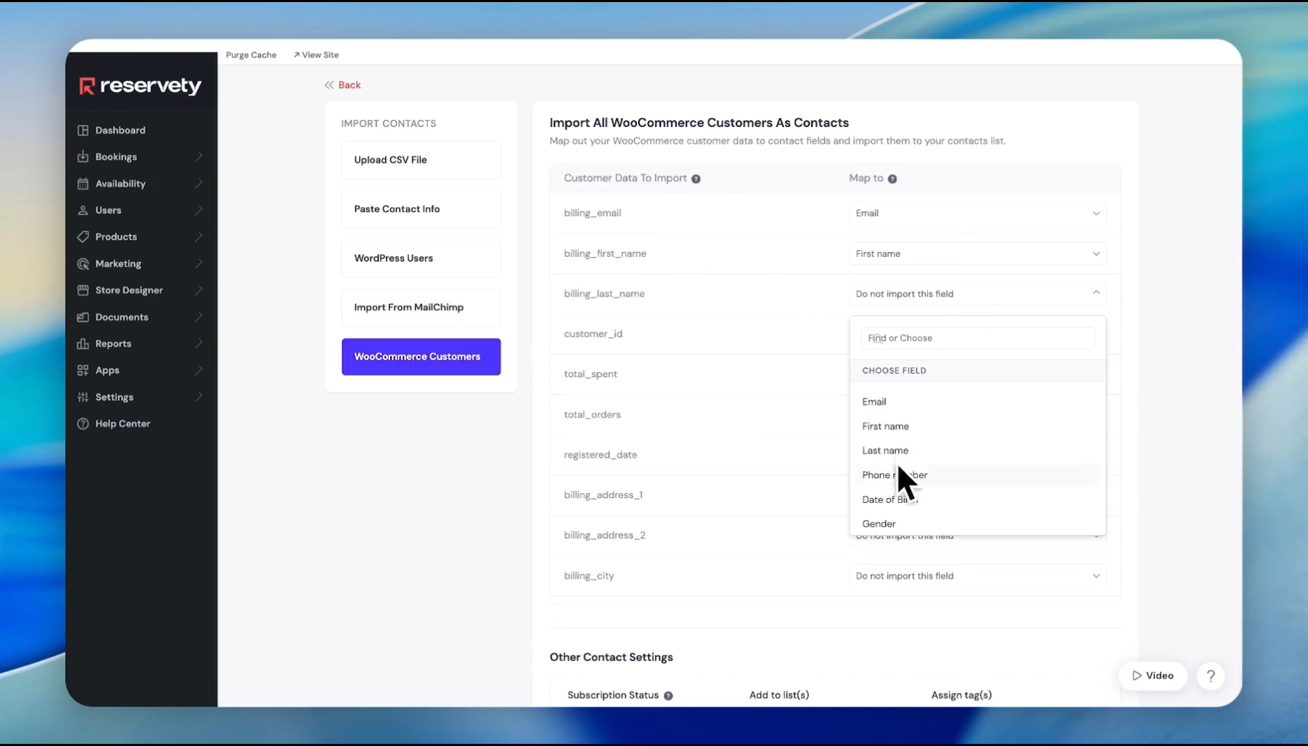Expand the Documents submenu chevron
This screenshot has height=746, width=1308.
tap(199, 317)
